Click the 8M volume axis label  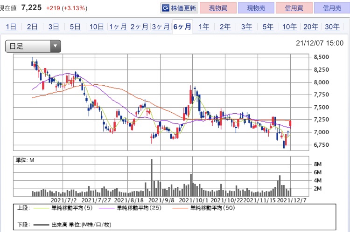pyautogui.click(x=318, y=164)
